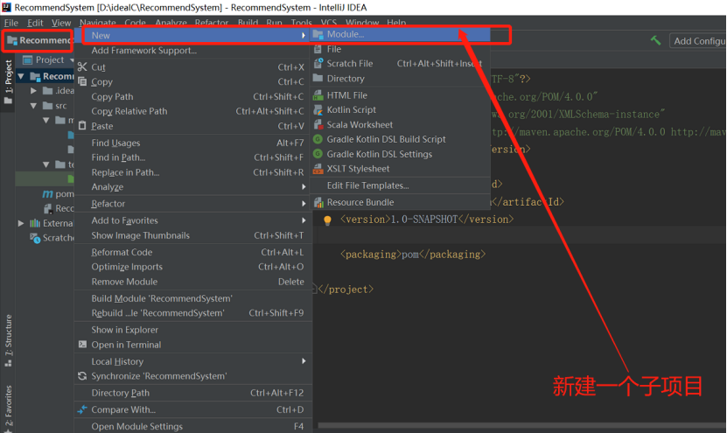Viewport: 727px width, 433px height.
Task: Choose Rebuild 'RecommendSystem' entry
Action: [x=194, y=313]
